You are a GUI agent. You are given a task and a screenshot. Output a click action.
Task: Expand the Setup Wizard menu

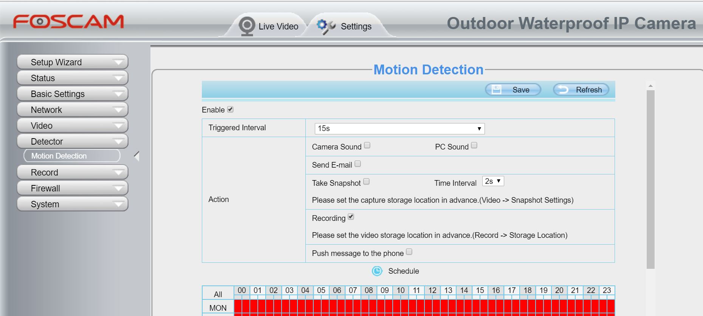click(x=73, y=62)
